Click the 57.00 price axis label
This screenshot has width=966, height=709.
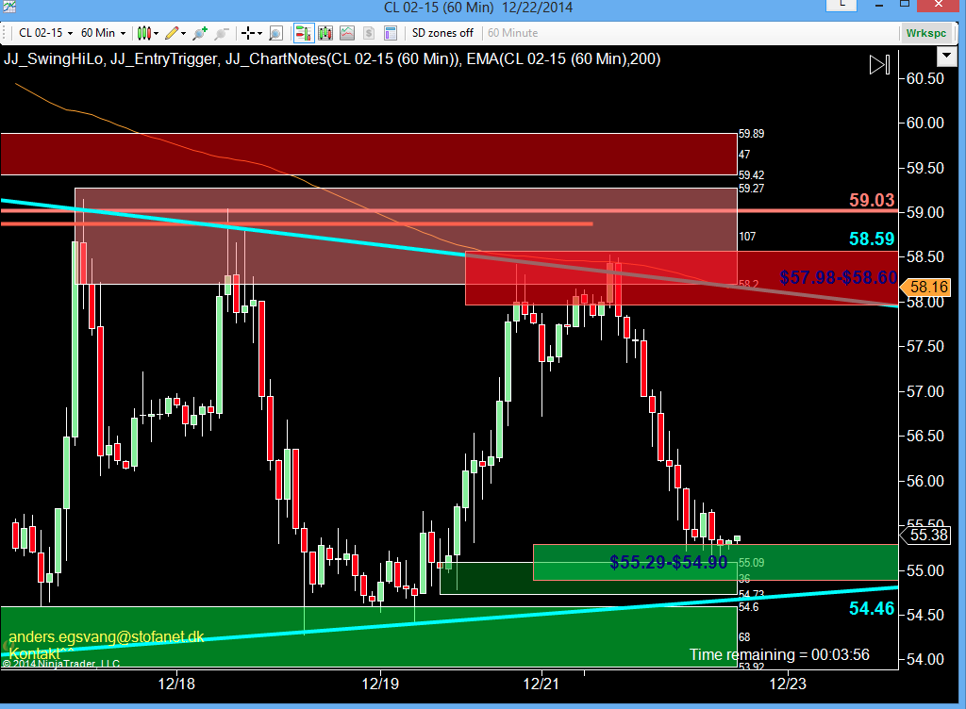click(925, 391)
